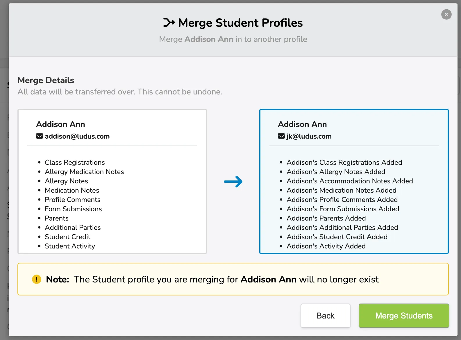Select the jk@ludus.com email text
The width and height of the screenshot is (461, 340).
pos(309,136)
